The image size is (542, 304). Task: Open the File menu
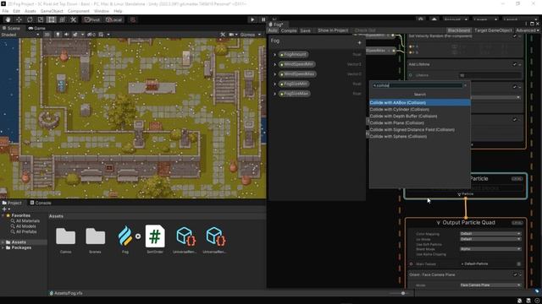[6, 11]
